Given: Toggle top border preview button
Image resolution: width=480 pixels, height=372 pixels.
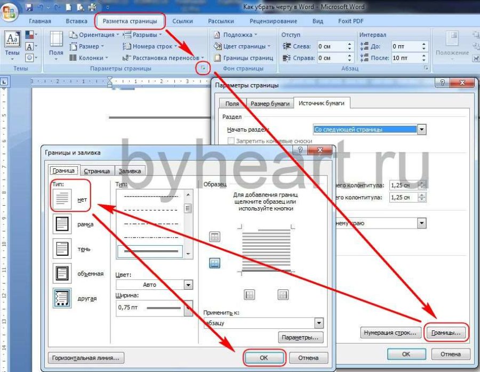Looking at the screenshot, I should tap(214, 237).
